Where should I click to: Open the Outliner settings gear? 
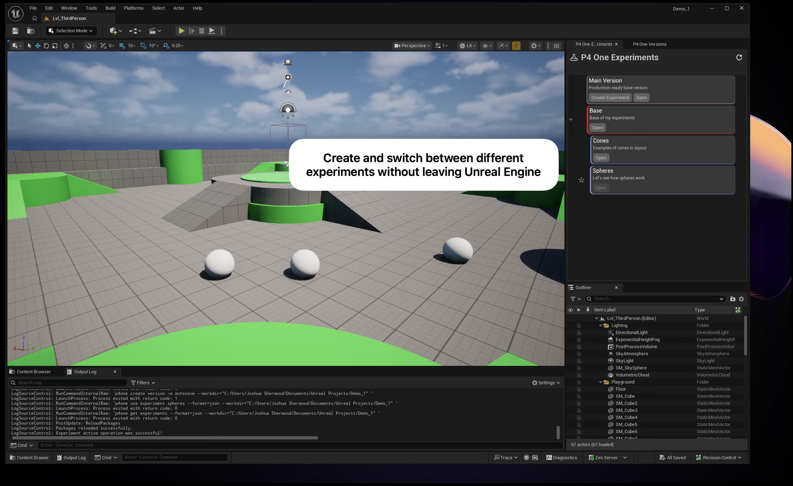click(x=741, y=299)
